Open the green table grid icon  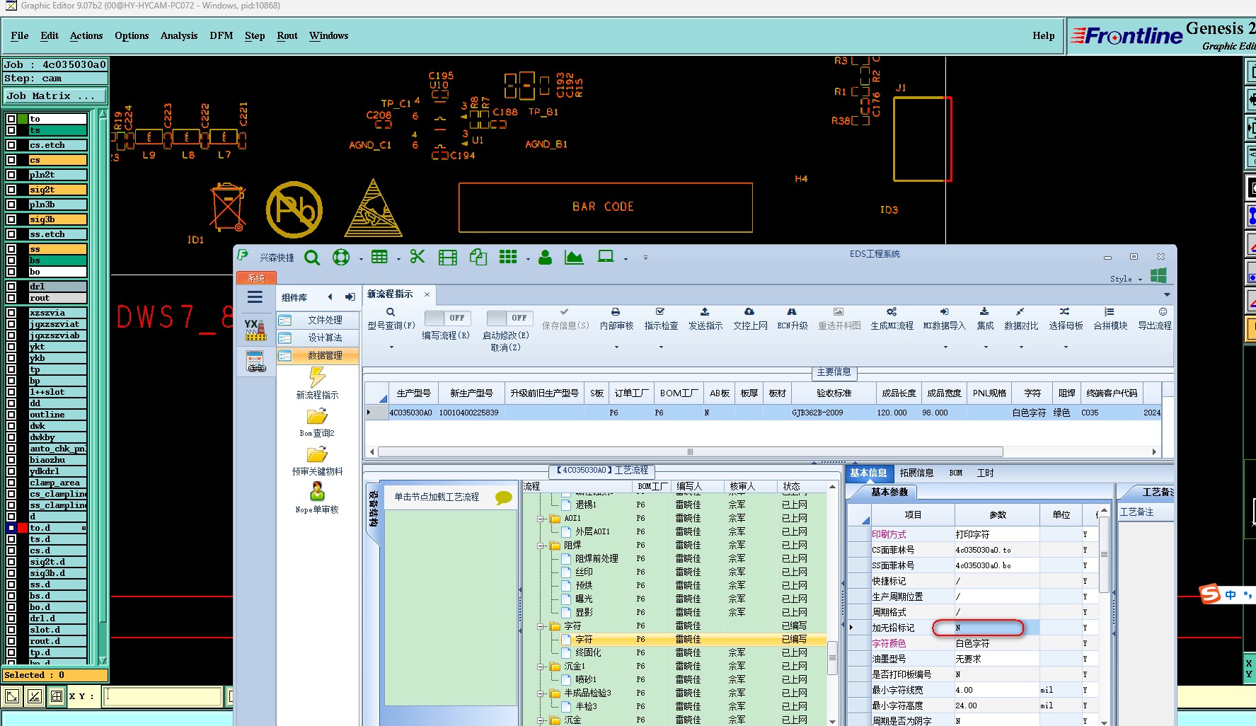click(379, 257)
